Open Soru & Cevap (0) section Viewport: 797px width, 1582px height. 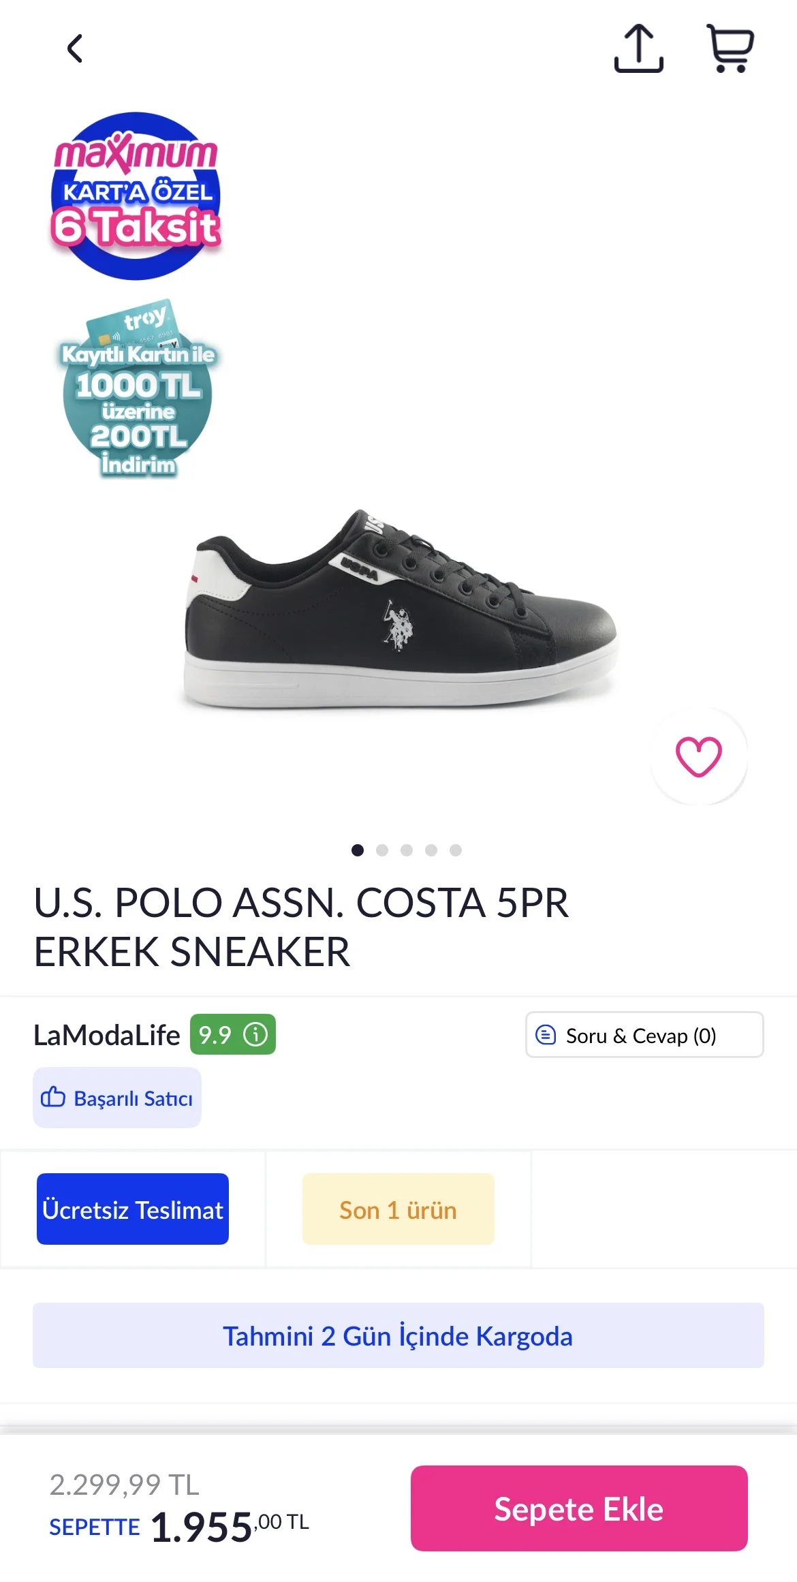(644, 1035)
